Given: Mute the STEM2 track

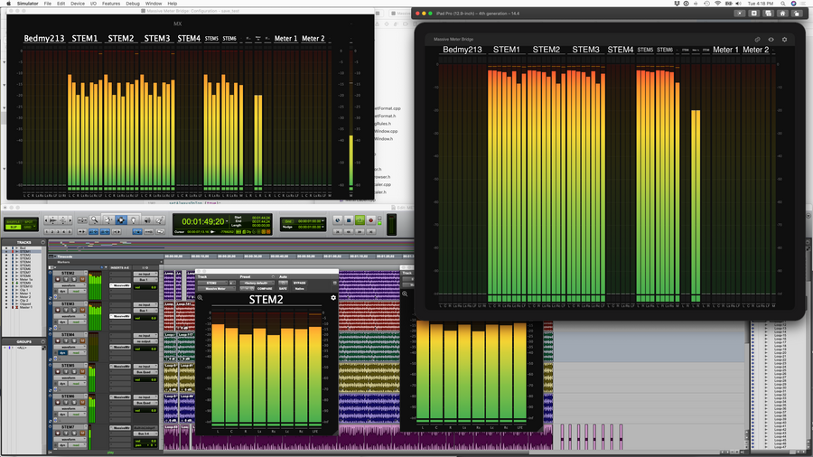Looking at the screenshot, I should coord(82,279).
